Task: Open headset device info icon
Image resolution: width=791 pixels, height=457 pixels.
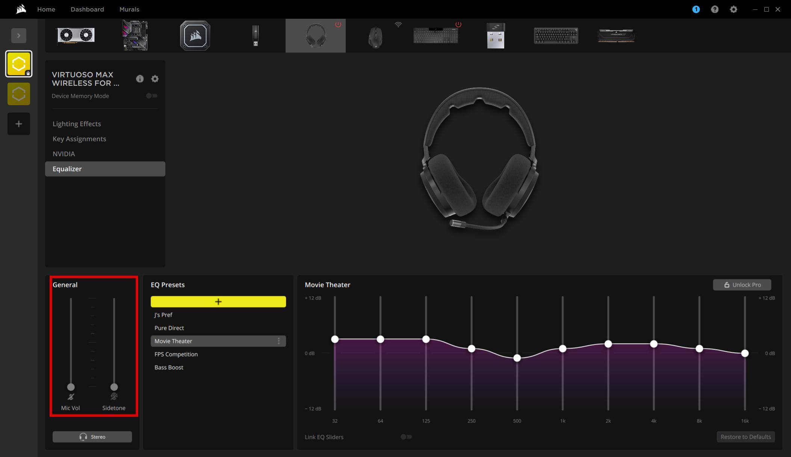Action: click(140, 78)
